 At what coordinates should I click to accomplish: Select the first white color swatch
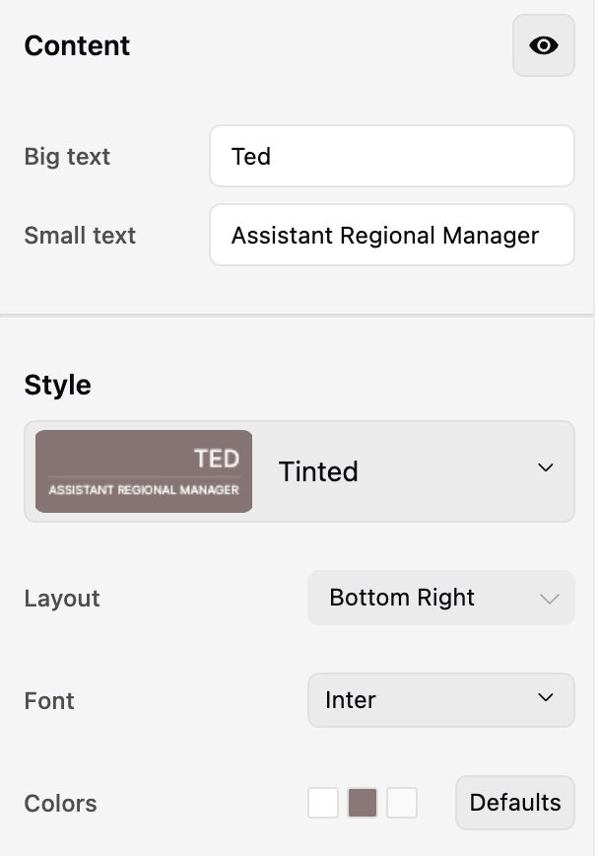point(323,803)
